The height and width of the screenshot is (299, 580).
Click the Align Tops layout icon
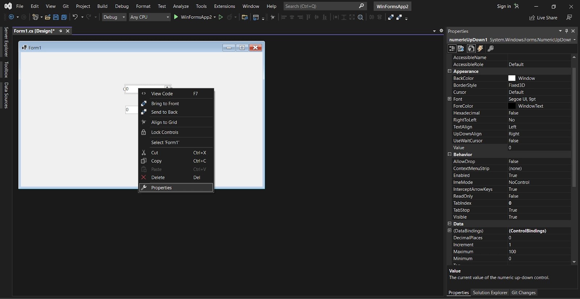(x=308, y=17)
